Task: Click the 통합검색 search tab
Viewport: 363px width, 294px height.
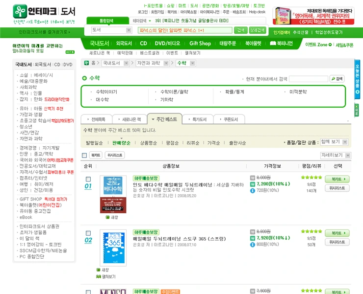Action: pyautogui.click(x=107, y=21)
